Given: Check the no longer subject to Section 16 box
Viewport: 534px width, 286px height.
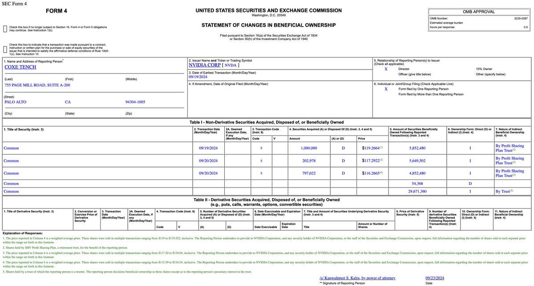Looking at the screenshot, I should pos(5,29).
